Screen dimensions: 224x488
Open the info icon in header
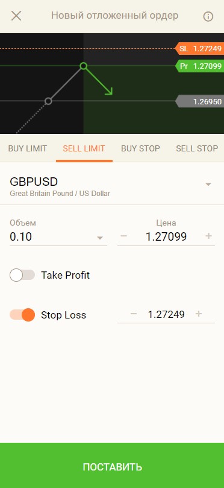pyautogui.click(x=208, y=16)
